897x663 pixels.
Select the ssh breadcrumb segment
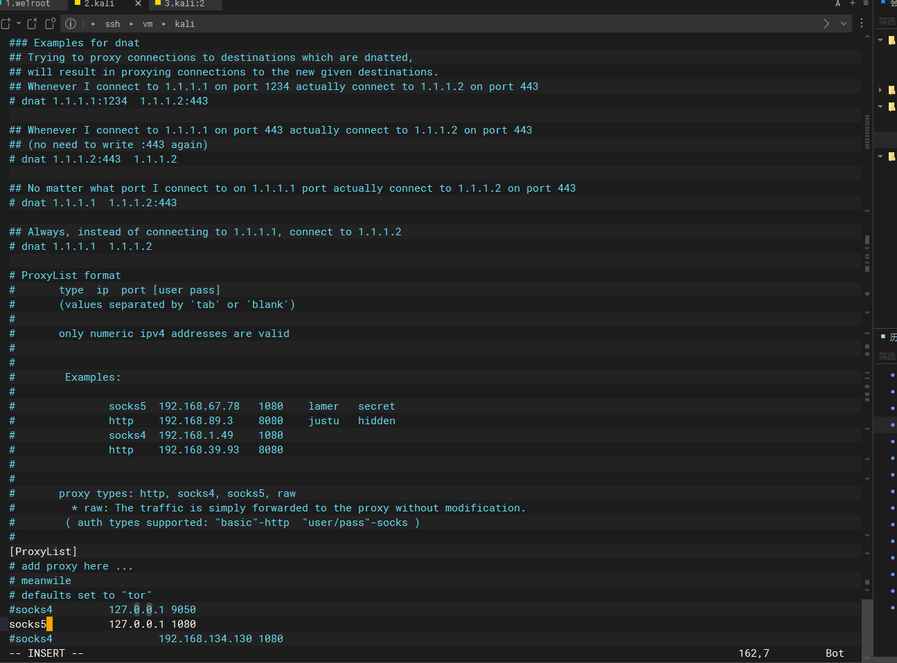pos(112,24)
